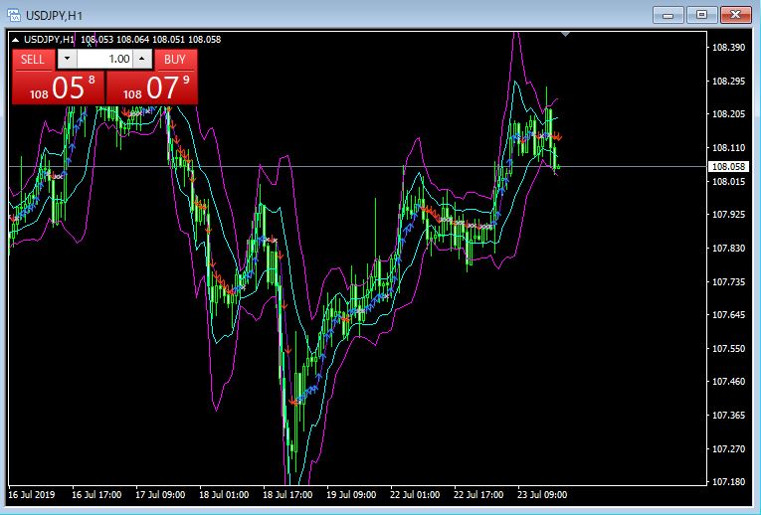The width and height of the screenshot is (761, 515).
Task: Click the 107.550 price scale label
Action: (x=728, y=348)
